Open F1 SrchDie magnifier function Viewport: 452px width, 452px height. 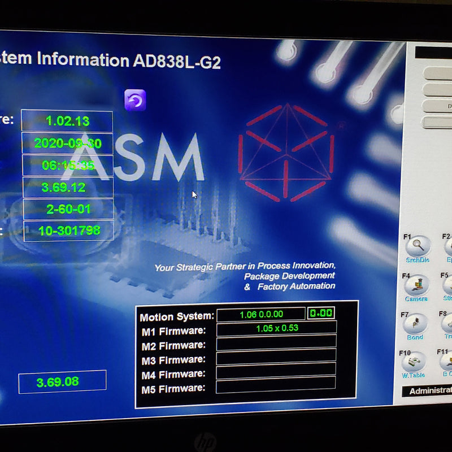[x=418, y=246]
